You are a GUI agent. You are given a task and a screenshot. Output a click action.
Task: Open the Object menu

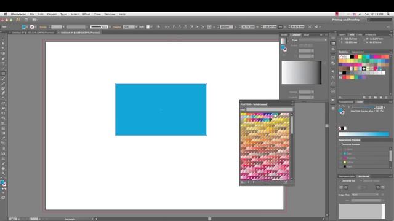coord(52,14)
